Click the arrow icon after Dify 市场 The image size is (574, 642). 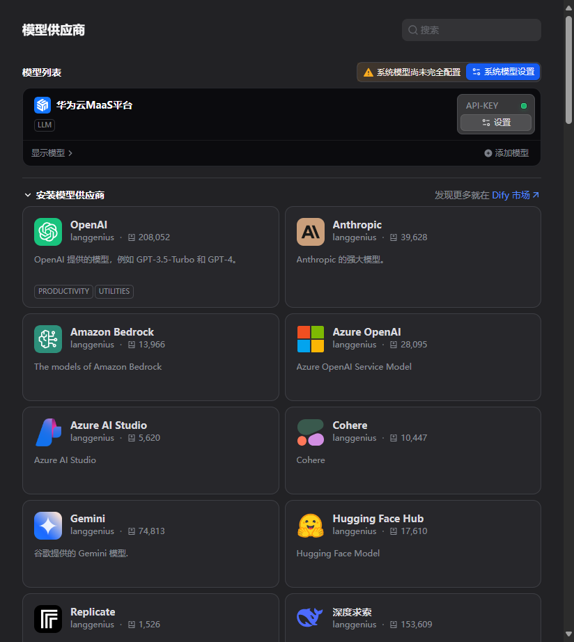point(536,195)
